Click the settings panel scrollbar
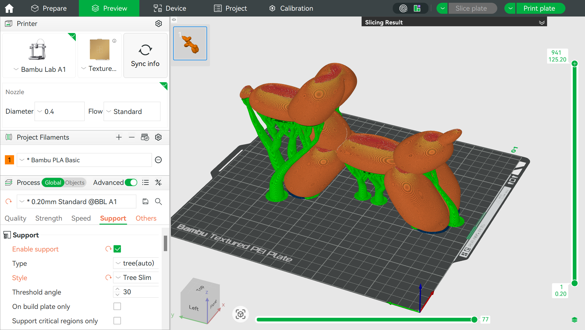This screenshot has height=330, width=585. tap(165, 243)
